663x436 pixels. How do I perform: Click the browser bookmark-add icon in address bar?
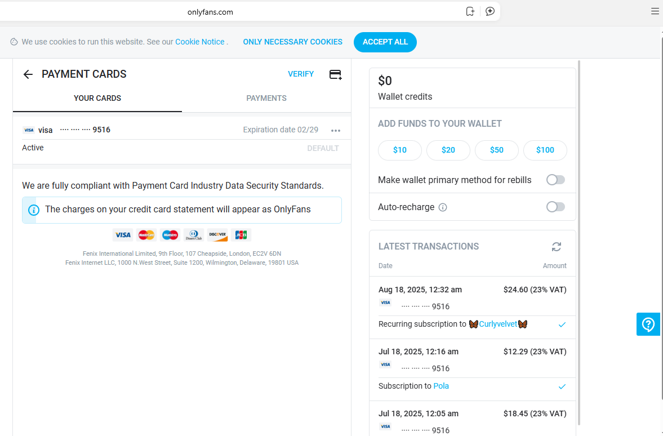tap(470, 11)
